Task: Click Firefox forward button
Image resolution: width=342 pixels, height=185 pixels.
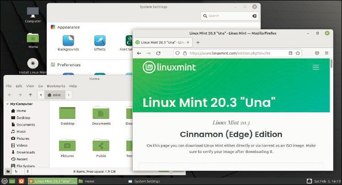Action: click(x=149, y=53)
